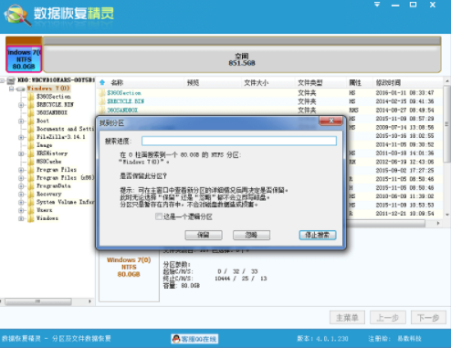The image size is (451, 348).
Task: Click the 忽略 button in dialog
Action: point(251,235)
